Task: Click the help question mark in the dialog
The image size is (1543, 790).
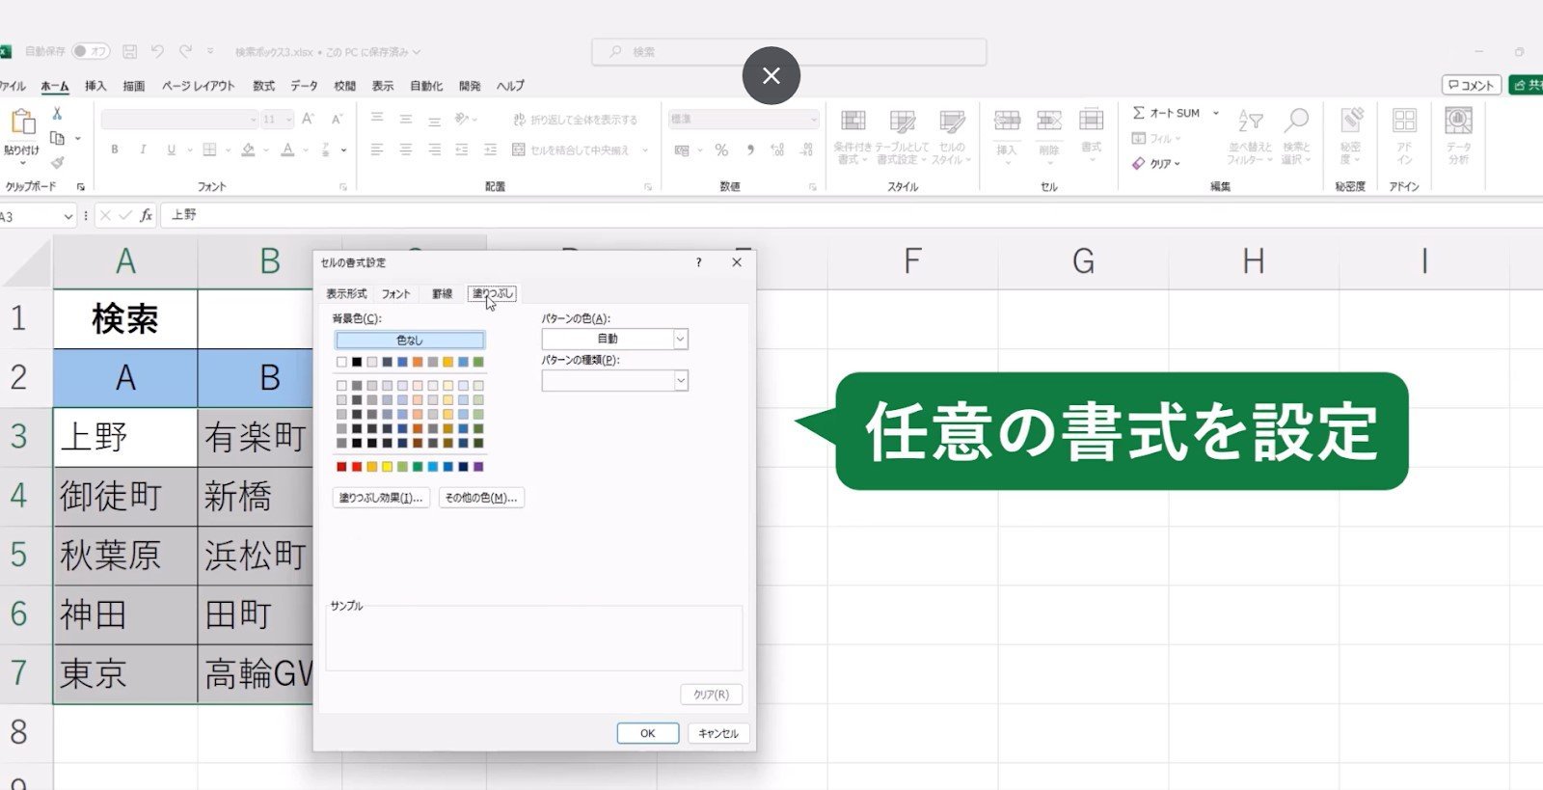Action: point(699,262)
